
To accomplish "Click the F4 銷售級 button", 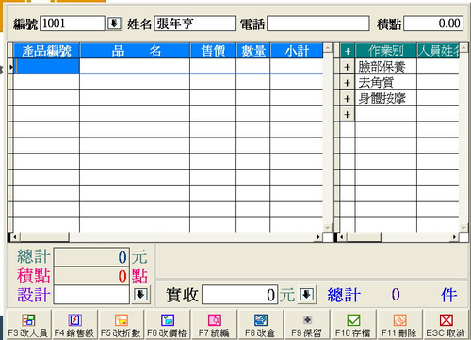I will click(x=74, y=325).
